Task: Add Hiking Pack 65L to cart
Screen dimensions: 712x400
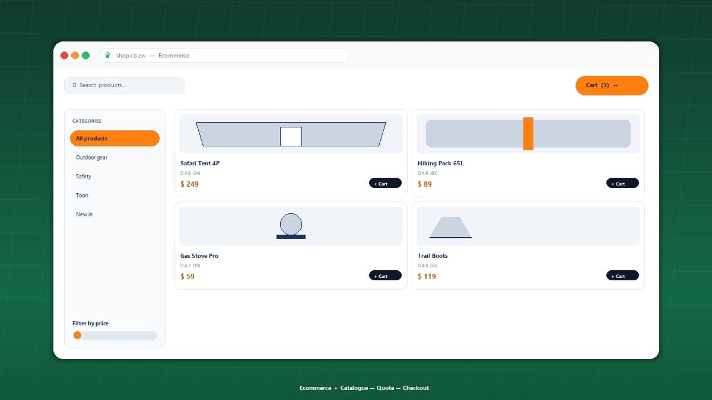Action: click(x=622, y=183)
